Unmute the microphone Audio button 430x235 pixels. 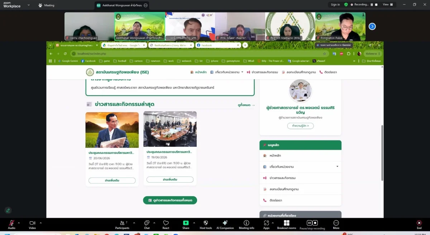click(x=11, y=225)
